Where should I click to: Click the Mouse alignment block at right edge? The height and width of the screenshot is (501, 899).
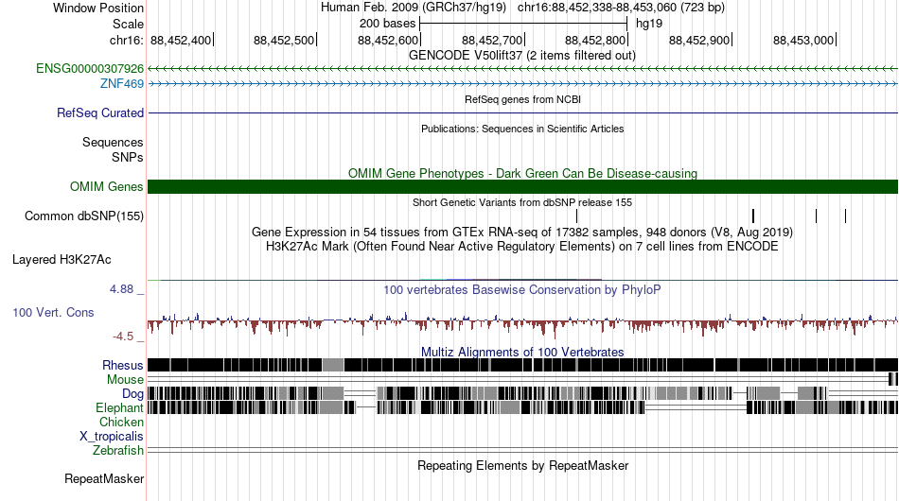point(892,378)
